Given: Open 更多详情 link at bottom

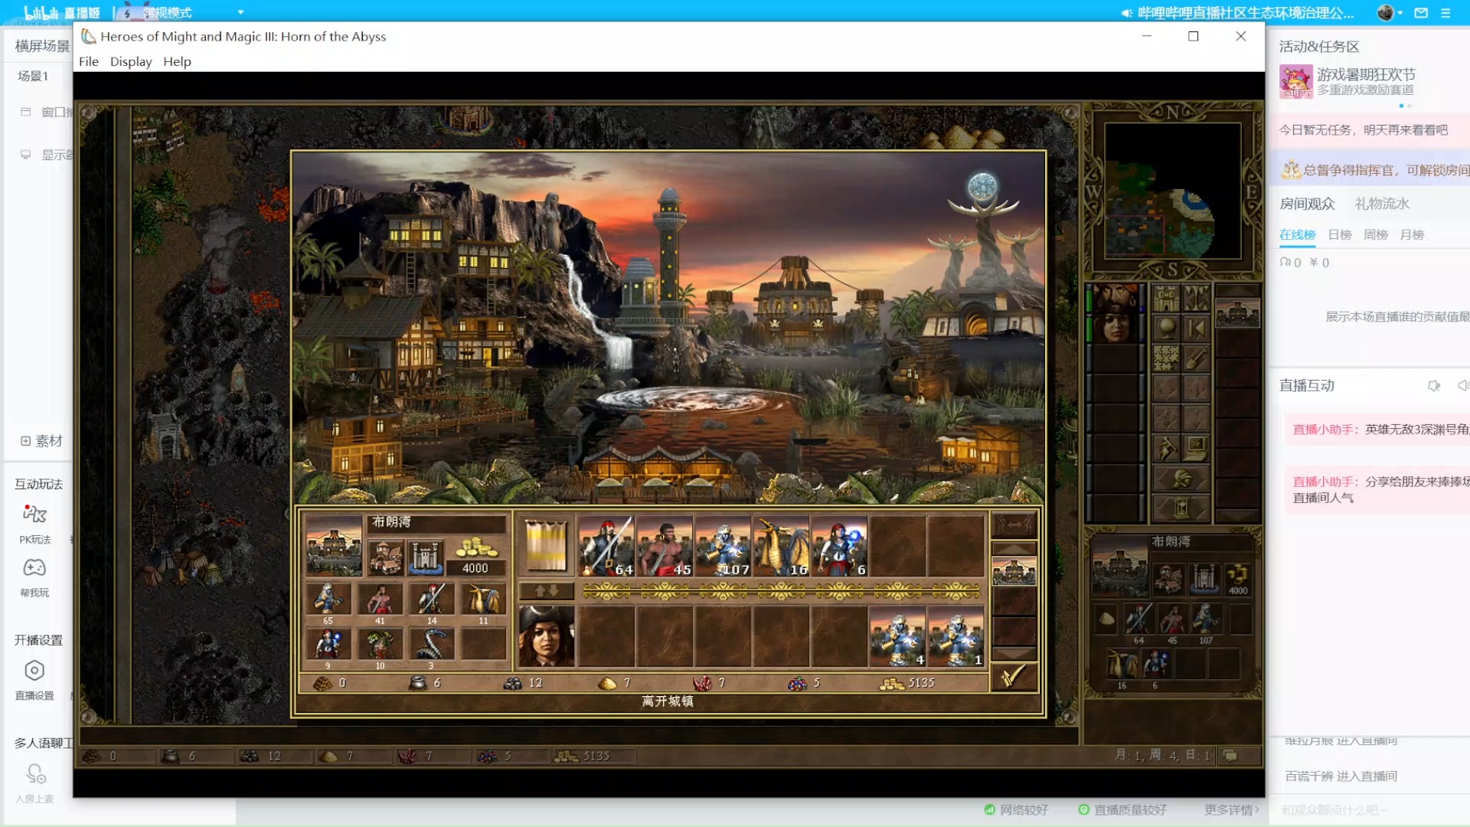Looking at the screenshot, I should point(1231,809).
